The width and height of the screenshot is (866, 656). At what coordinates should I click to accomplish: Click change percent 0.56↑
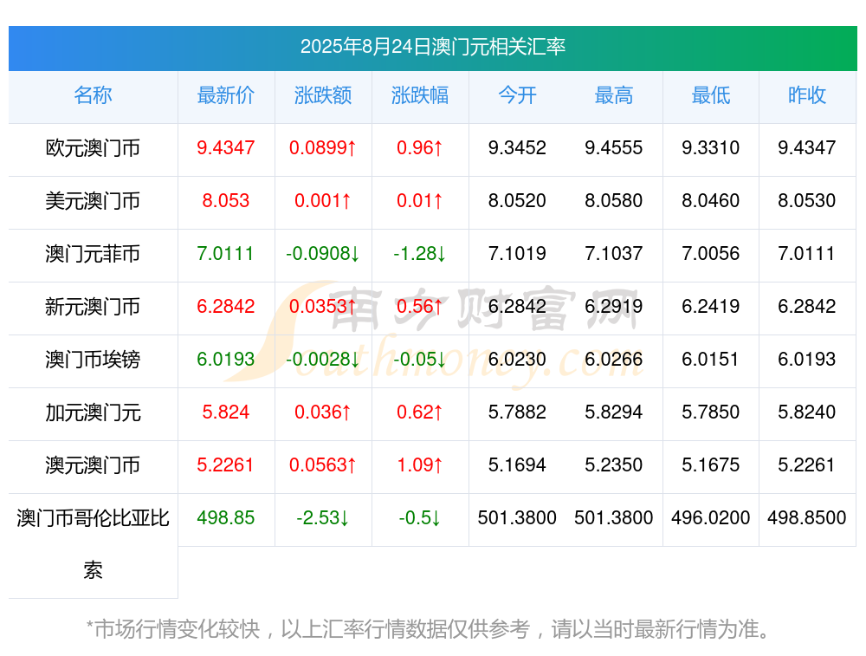(420, 306)
